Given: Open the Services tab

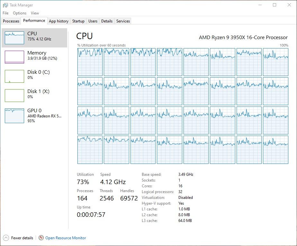Looking at the screenshot, I should click(123, 21).
